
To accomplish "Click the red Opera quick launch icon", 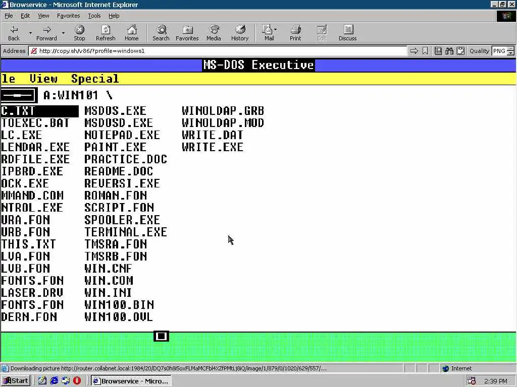I will tap(77, 381).
